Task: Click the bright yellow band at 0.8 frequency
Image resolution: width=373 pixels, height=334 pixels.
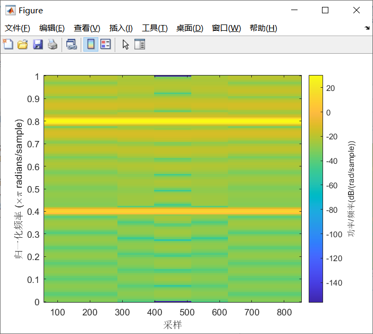Action: click(x=173, y=121)
